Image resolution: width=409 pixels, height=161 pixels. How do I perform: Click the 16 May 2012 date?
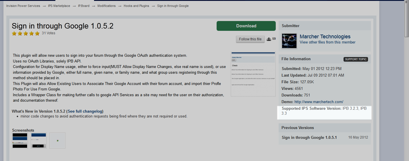coord(358,137)
